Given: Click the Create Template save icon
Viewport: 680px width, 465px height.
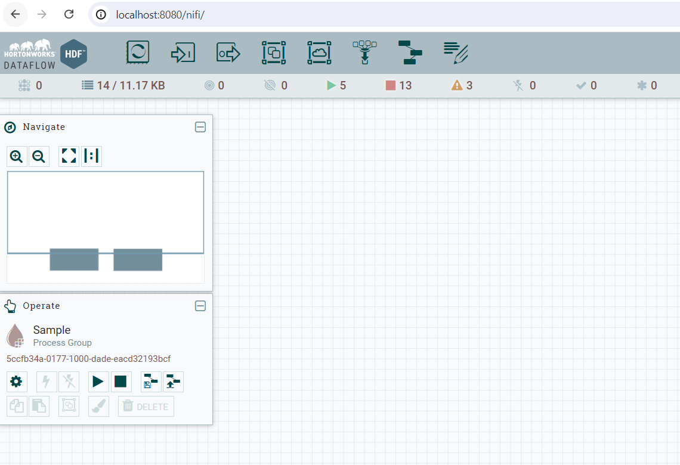Looking at the screenshot, I should [151, 382].
